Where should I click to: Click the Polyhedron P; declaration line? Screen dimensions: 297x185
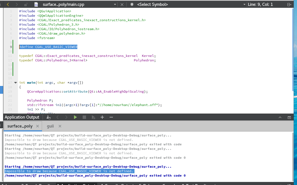tap(40, 100)
